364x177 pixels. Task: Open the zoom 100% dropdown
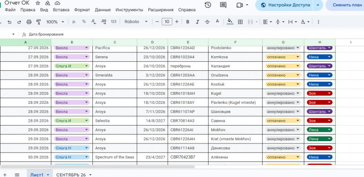pos(55,22)
